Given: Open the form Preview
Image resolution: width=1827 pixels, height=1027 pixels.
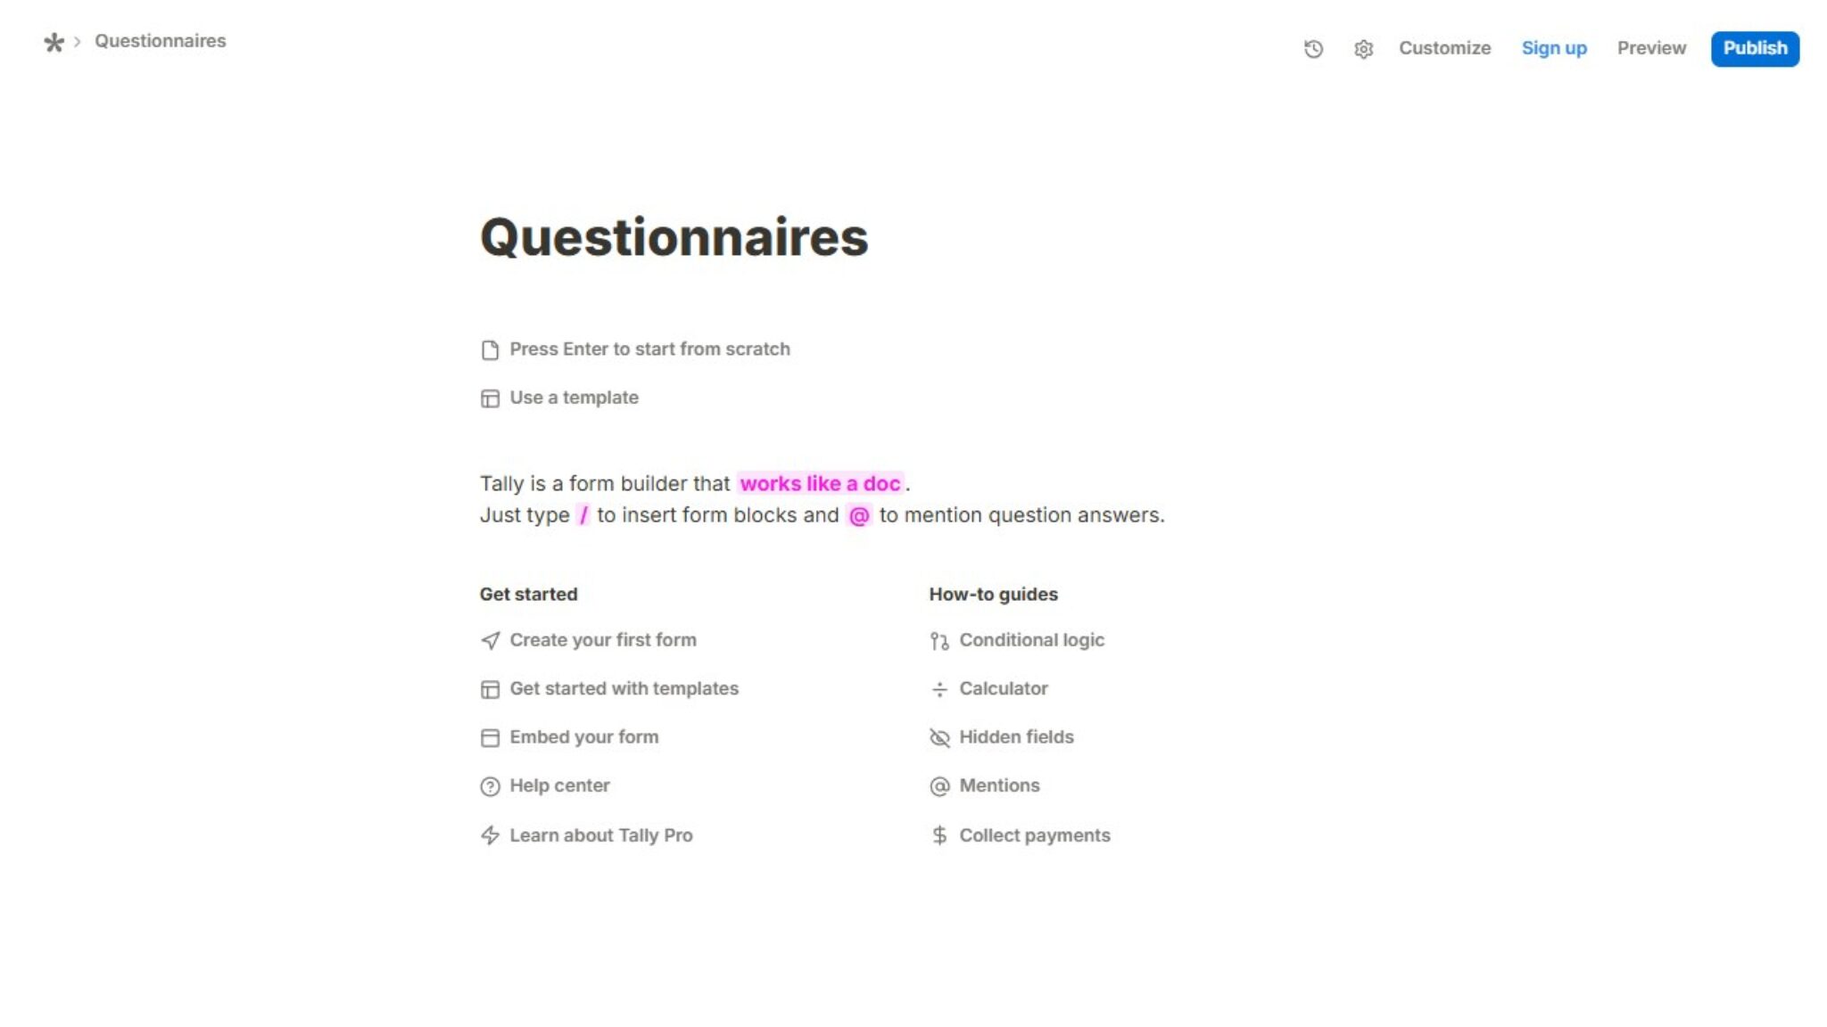Looking at the screenshot, I should coord(1651,48).
